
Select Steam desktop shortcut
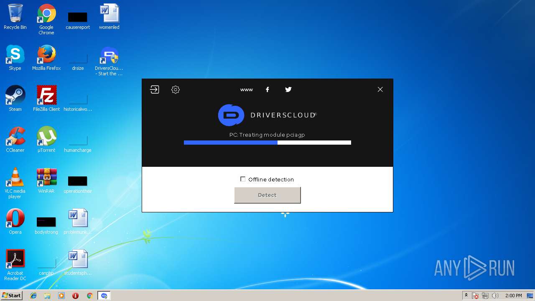(15, 99)
